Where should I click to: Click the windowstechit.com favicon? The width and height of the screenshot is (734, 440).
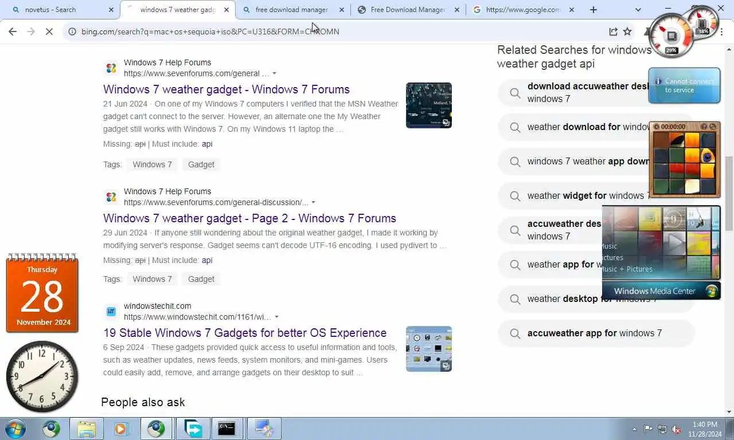click(x=111, y=312)
